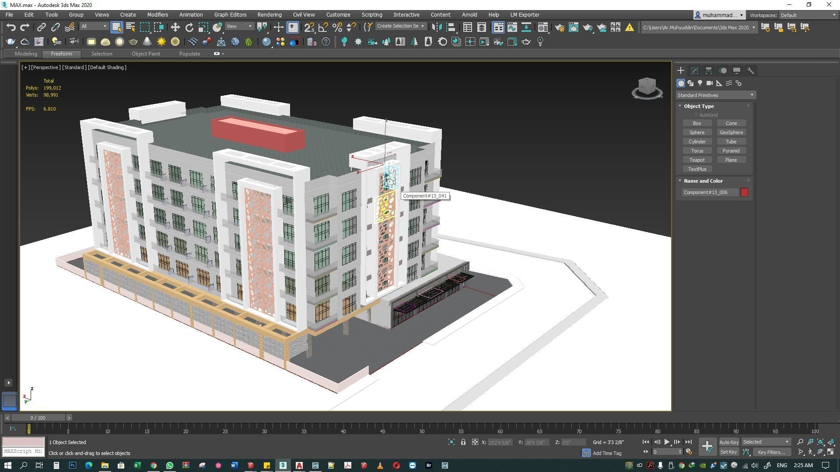840x472 pixels.
Task: Open the Render Setup icon
Action: click(x=559, y=28)
